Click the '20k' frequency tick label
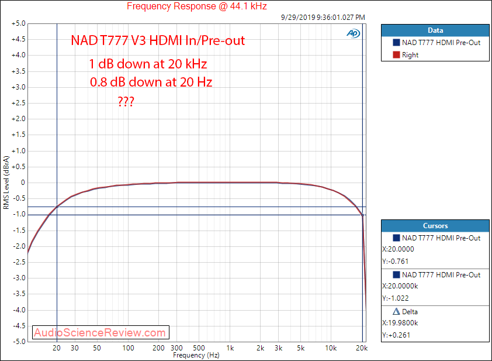The width and height of the screenshot is (492, 361). 362,348
